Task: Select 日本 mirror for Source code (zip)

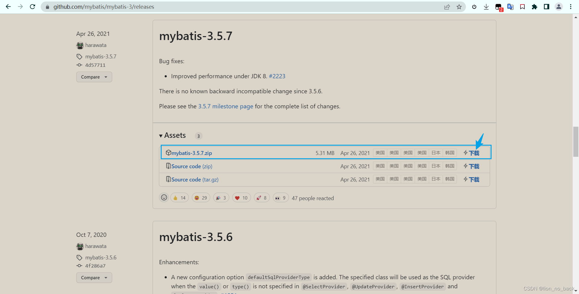Action: pyautogui.click(x=436, y=166)
